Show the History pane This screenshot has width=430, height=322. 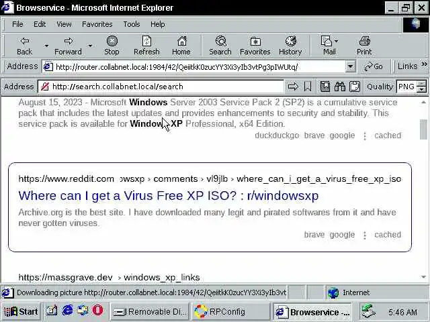pos(290,46)
